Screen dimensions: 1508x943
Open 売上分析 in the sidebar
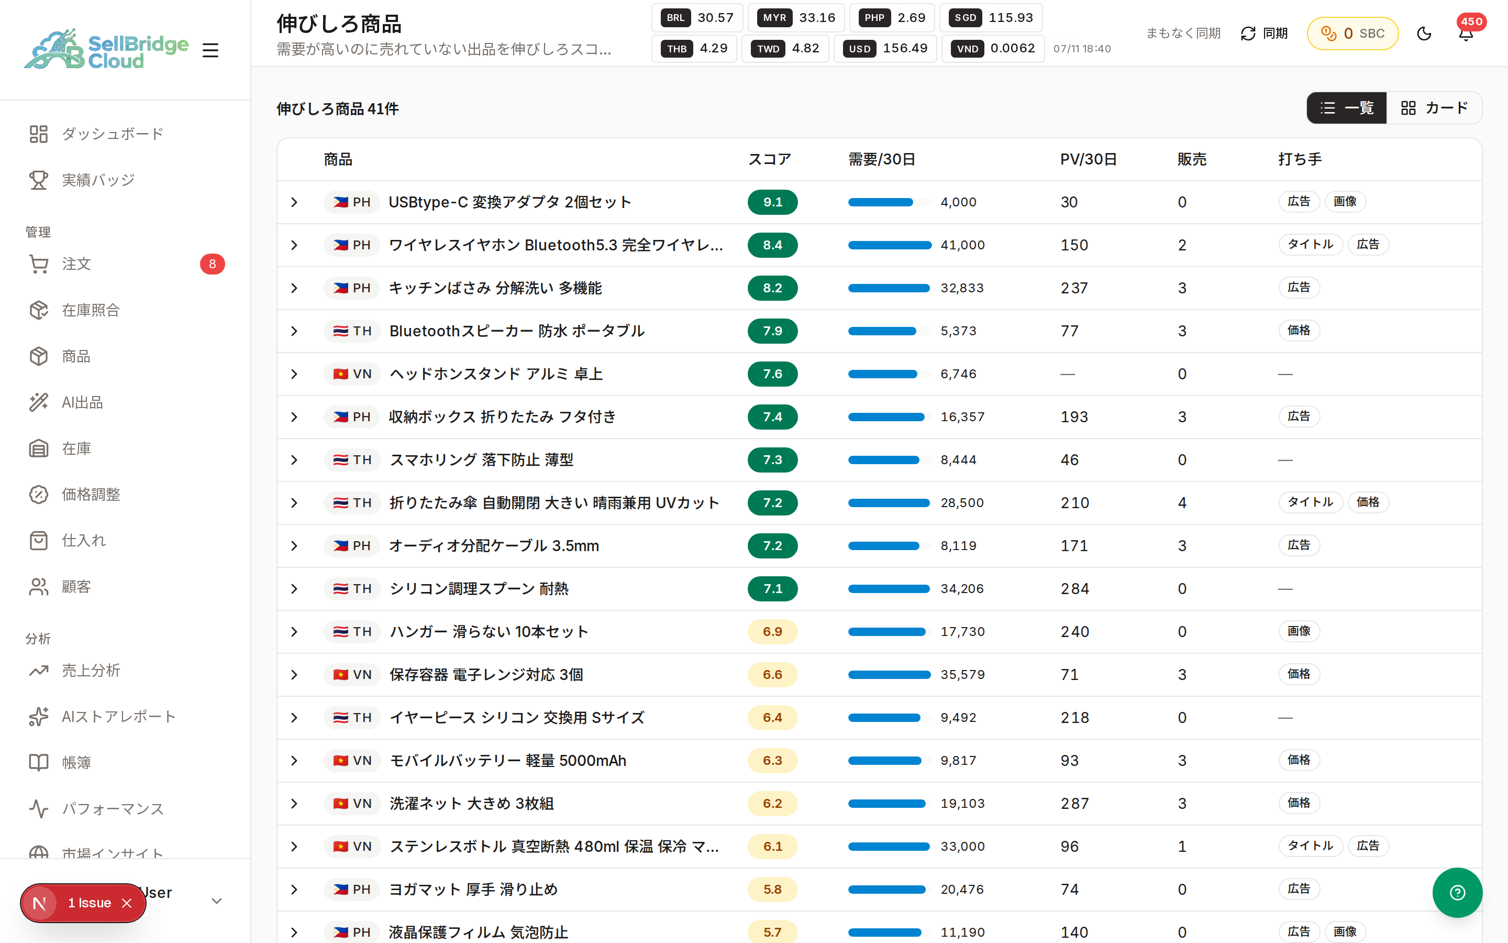(125, 671)
